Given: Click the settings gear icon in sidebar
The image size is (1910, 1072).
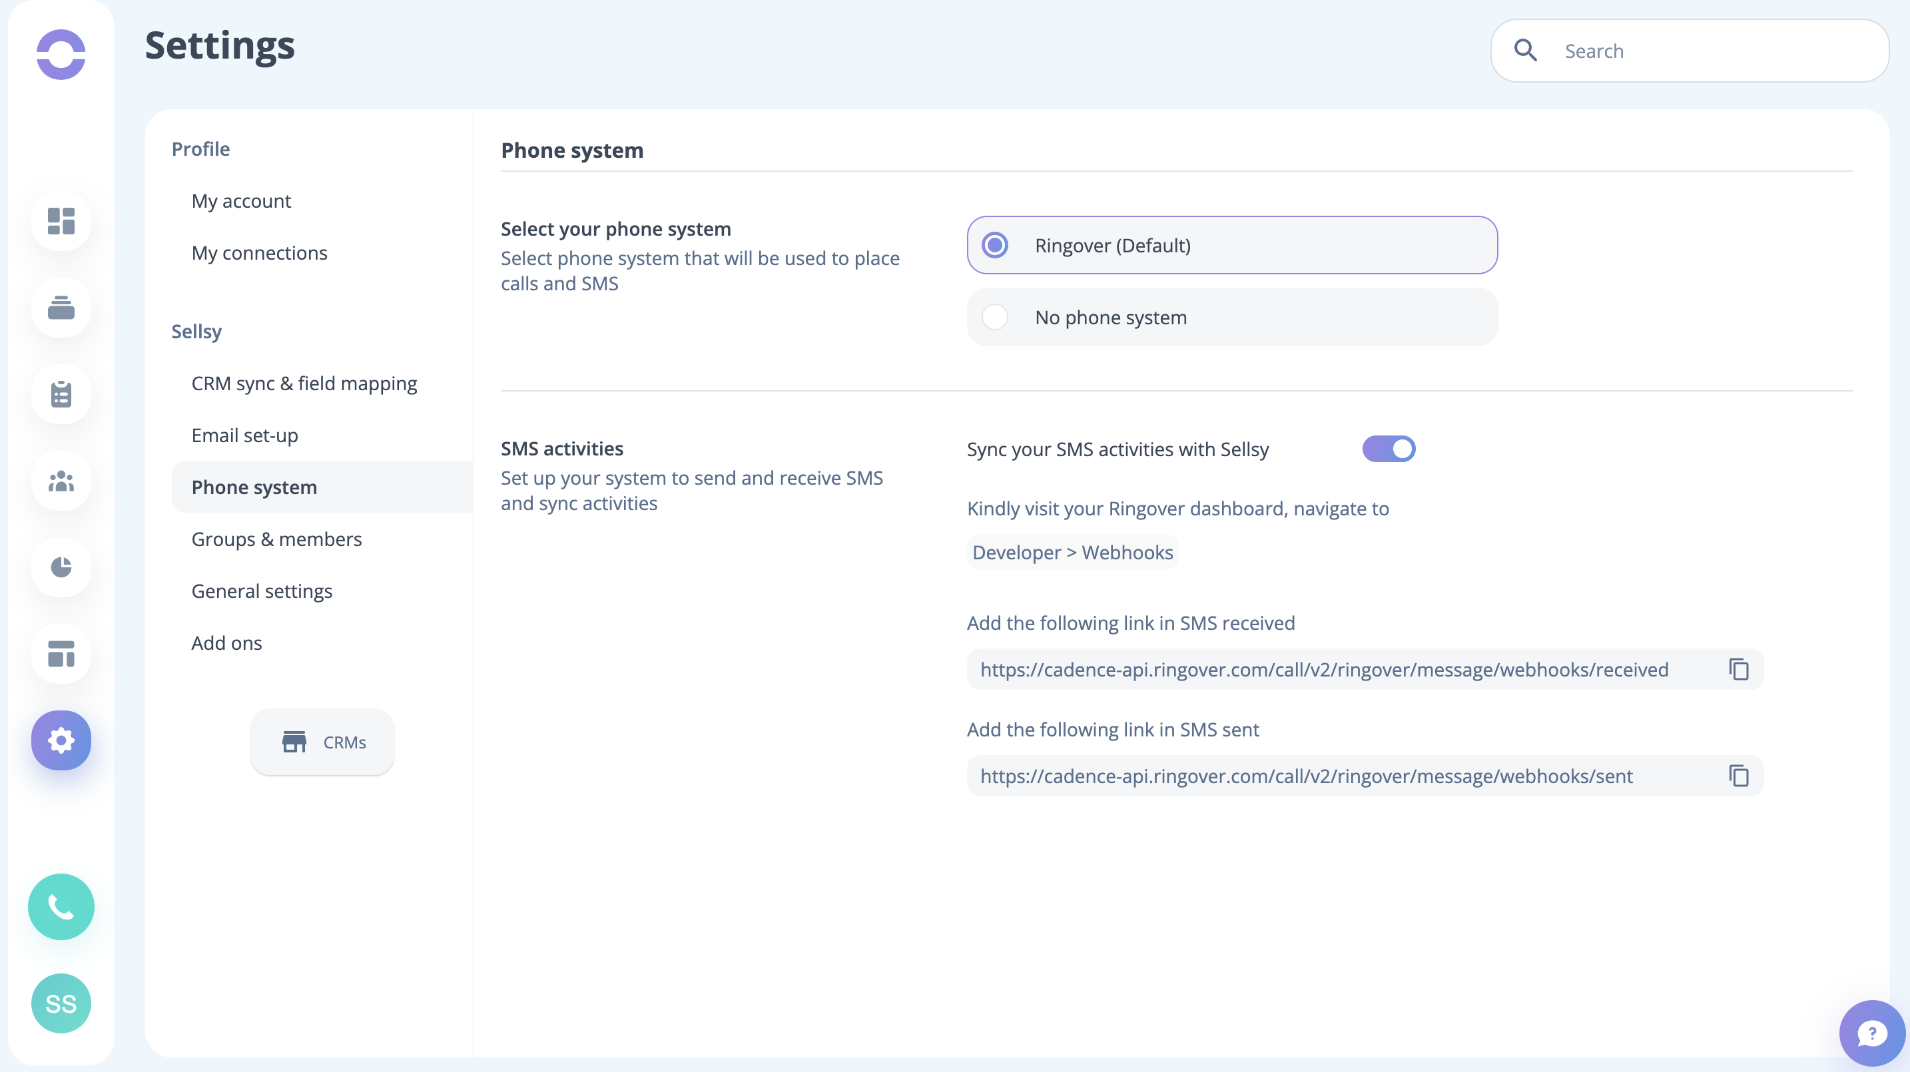Looking at the screenshot, I should tap(61, 740).
